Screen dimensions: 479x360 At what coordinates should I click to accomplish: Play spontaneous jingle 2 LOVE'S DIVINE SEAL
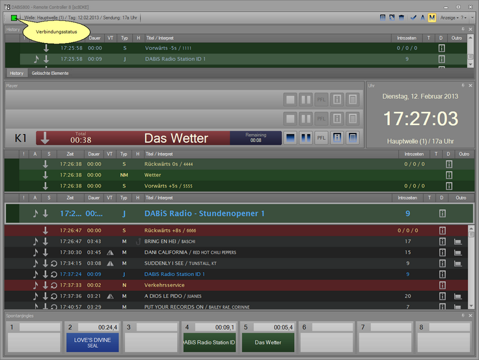(x=92, y=342)
